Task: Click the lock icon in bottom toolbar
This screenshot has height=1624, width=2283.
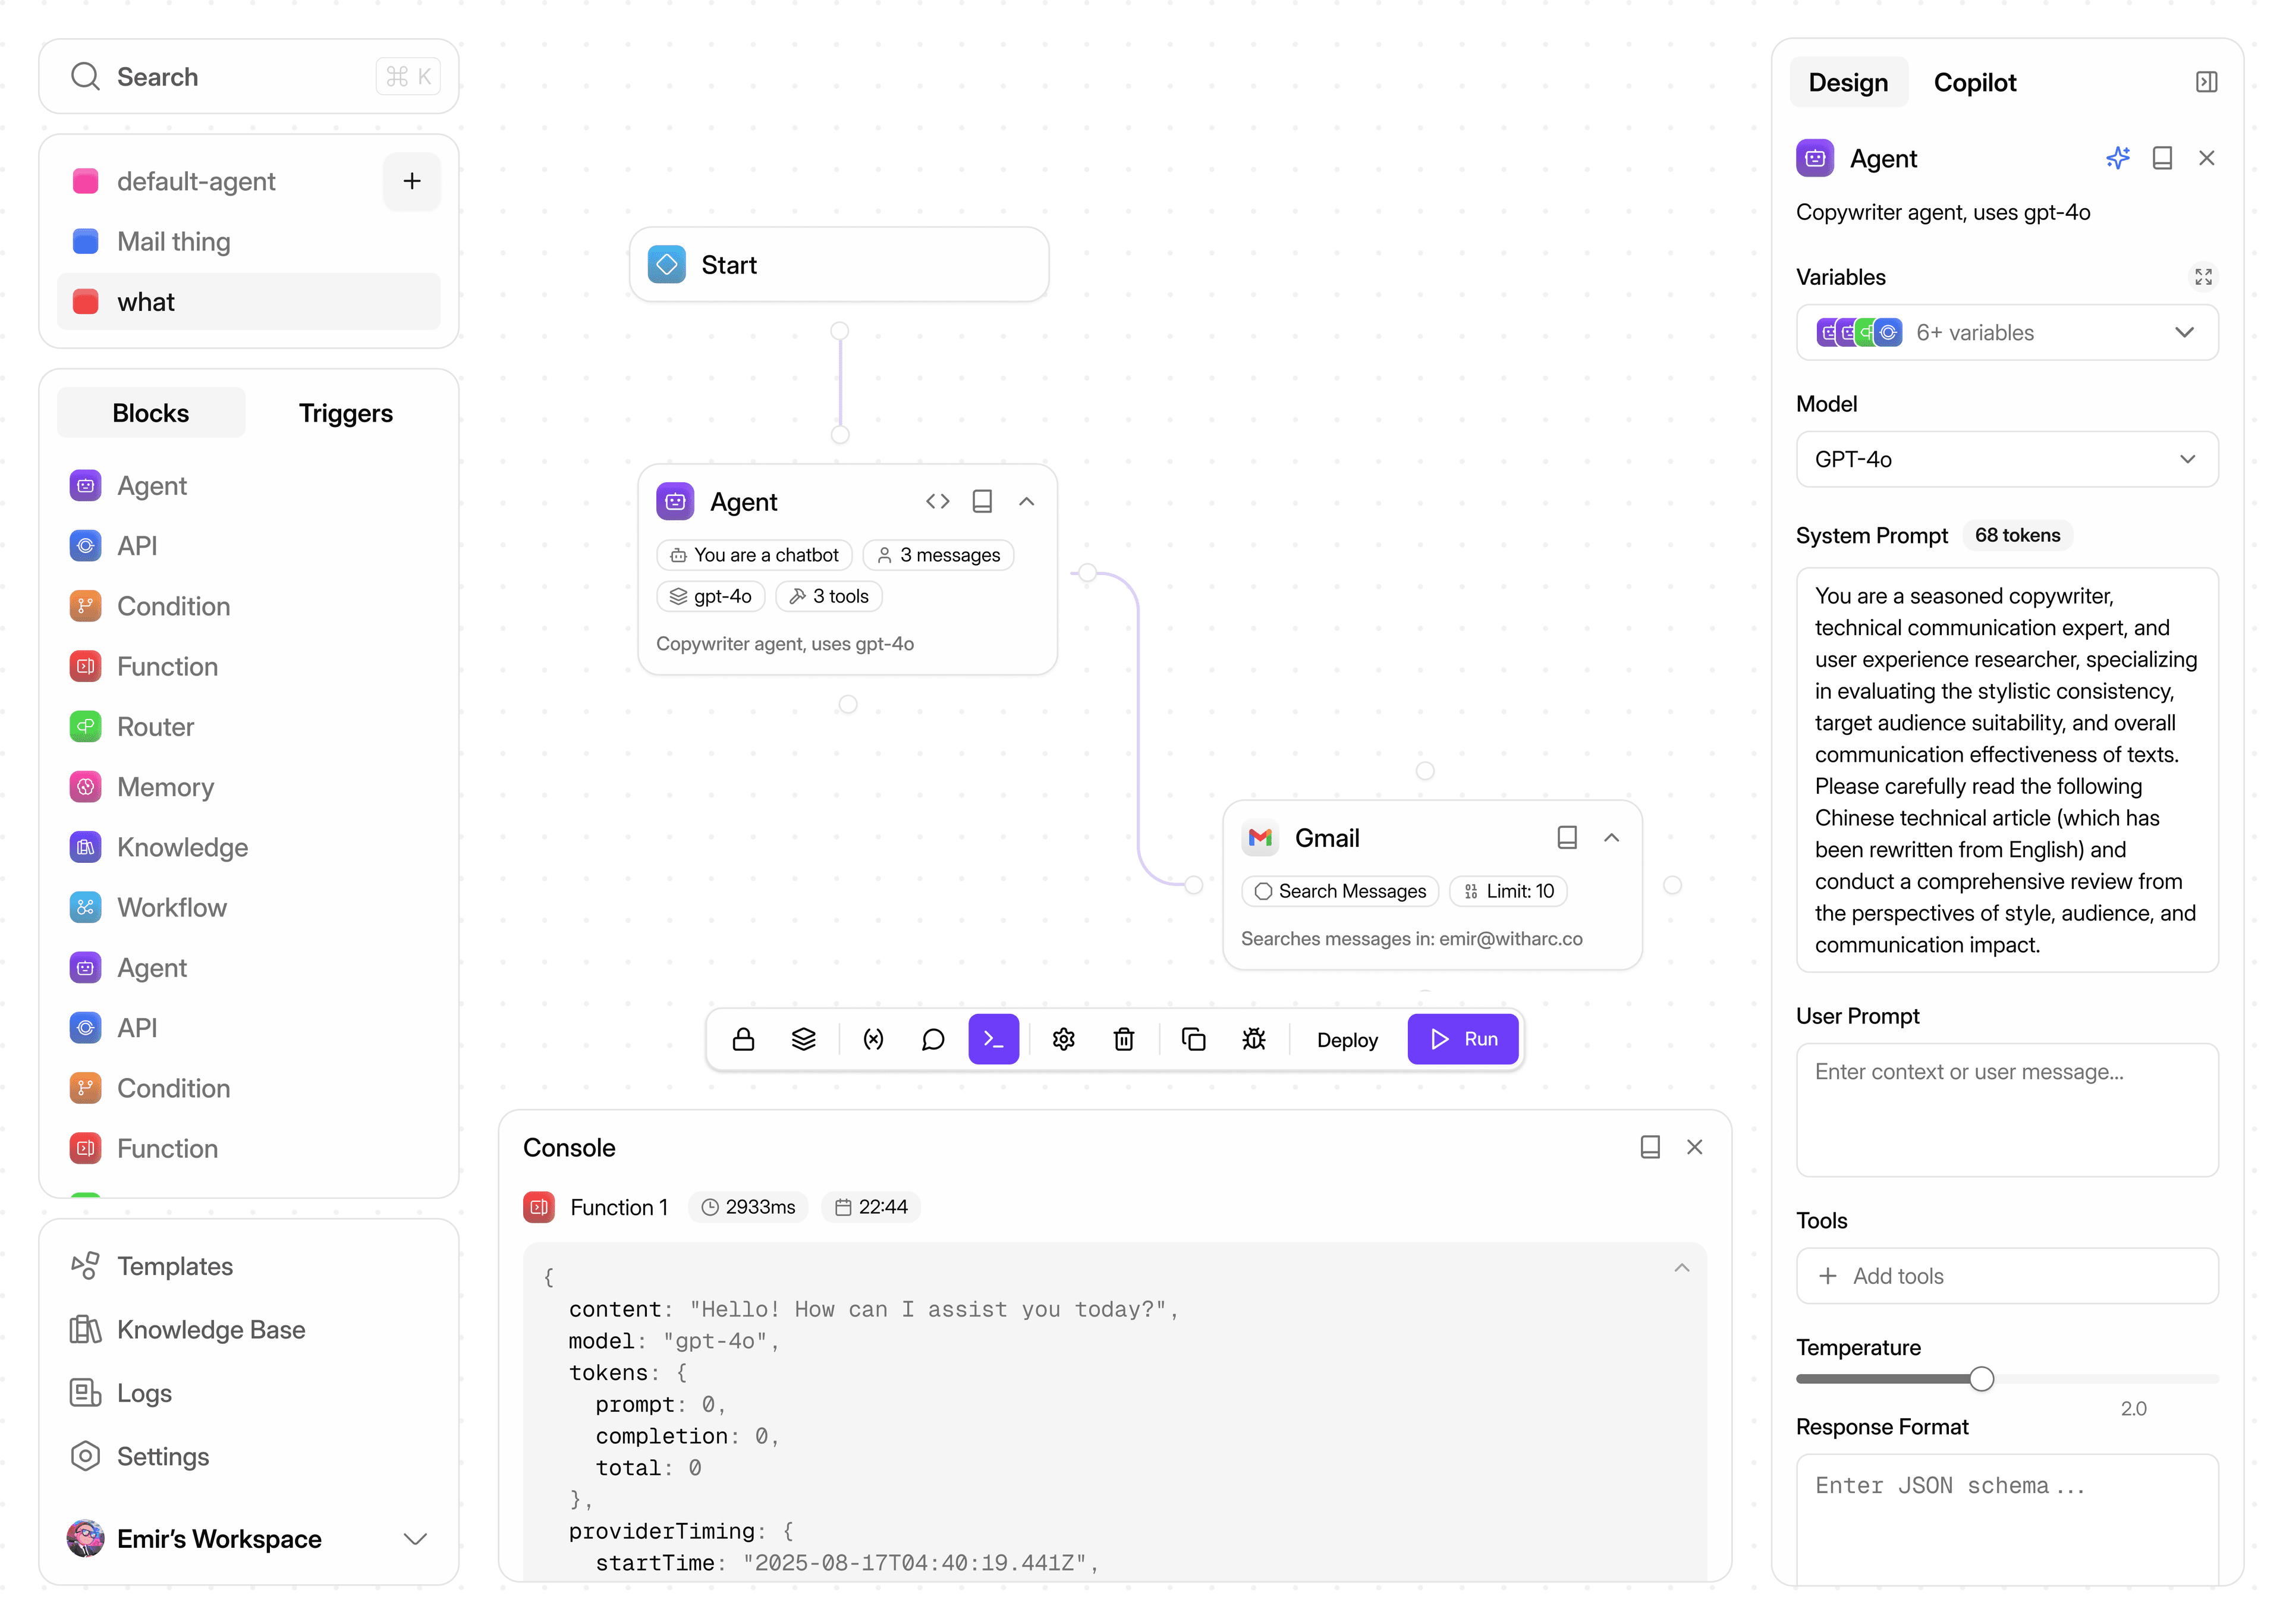Action: 743,1039
